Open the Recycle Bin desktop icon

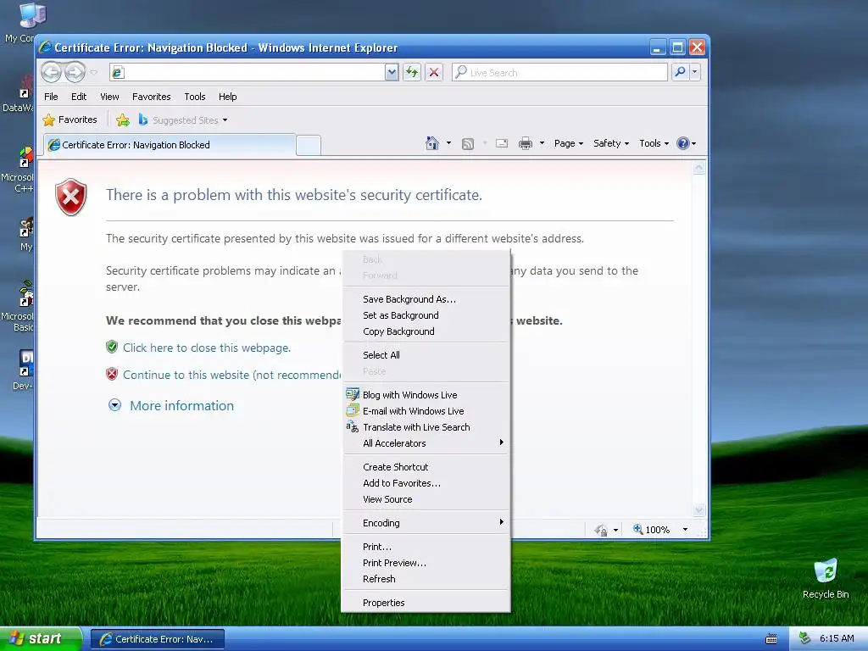[826, 578]
